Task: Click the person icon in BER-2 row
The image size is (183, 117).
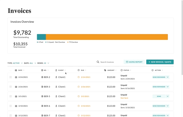Action: coord(56,77)
